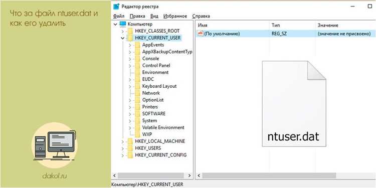Select the Environment key label
The height and width of the screenshot is (188, 376).
(155, 72)
